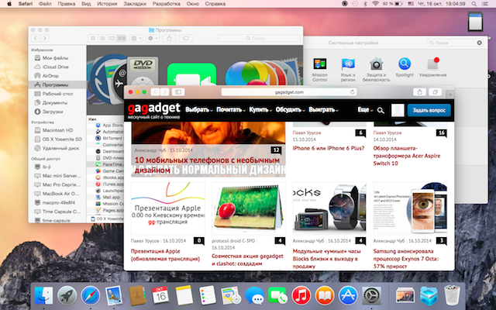Expand the Купить menu on gagadget
Screen dimensions: 496x310
point(260,110)
